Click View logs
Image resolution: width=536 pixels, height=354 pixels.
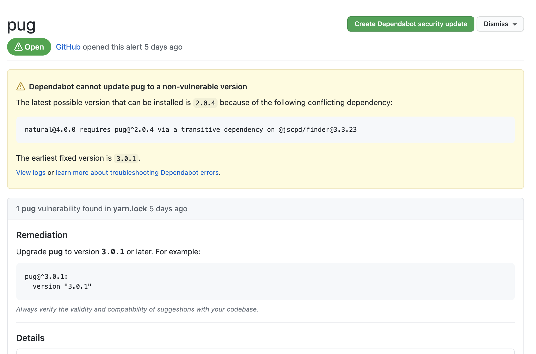(31, 172)
